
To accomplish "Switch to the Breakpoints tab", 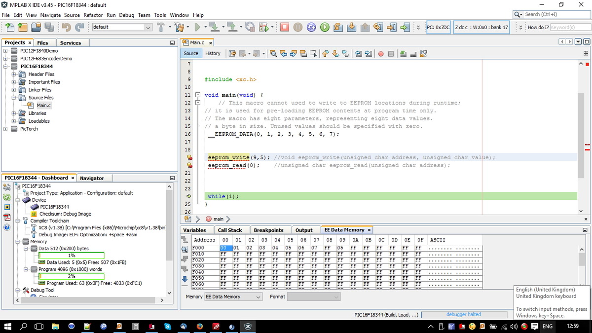I will (268, 230).
